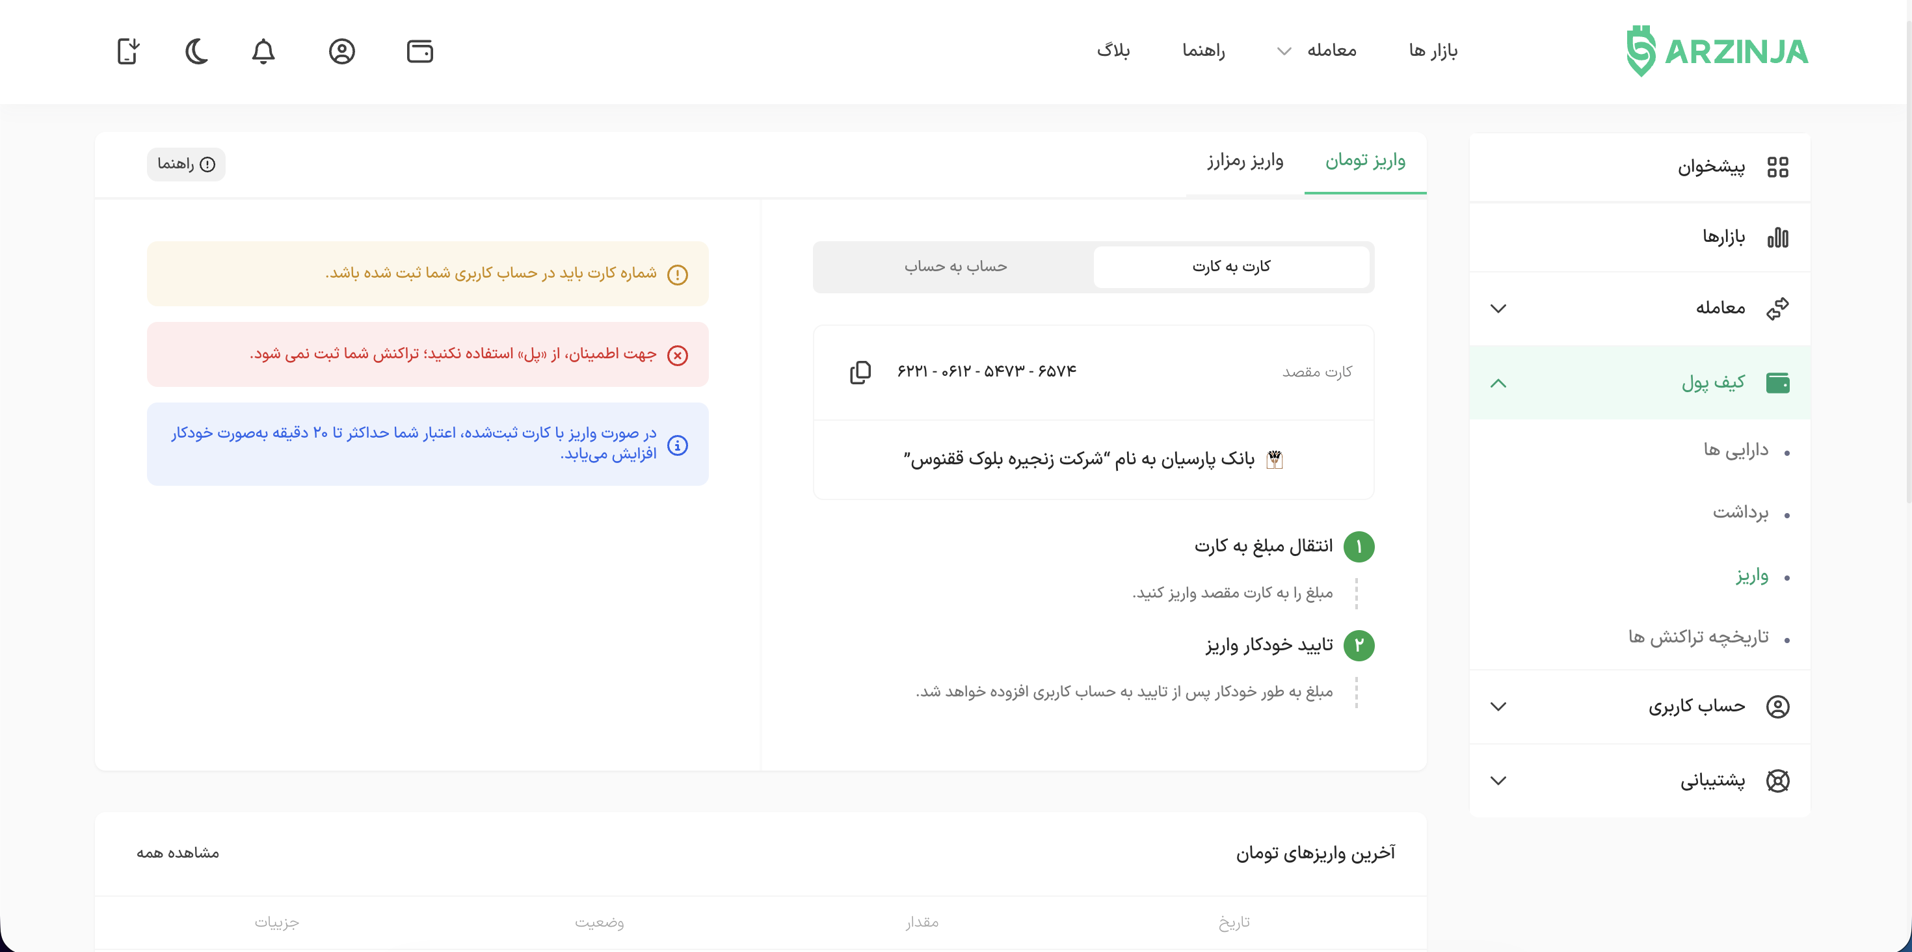Click the معامله exchange arrows icon
1912x952 pixels.
[1777, 308]
